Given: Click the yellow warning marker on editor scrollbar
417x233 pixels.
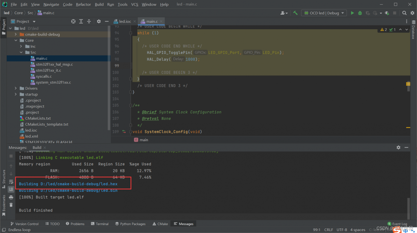Looking at the screenshot, I should 408,84.
